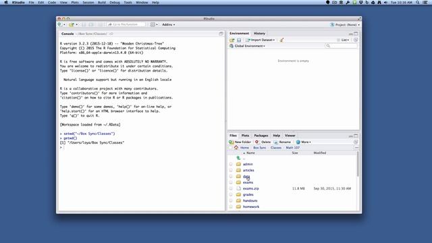
Task: Check the handouts folder checkbox
Action: (x=231, y=200)
